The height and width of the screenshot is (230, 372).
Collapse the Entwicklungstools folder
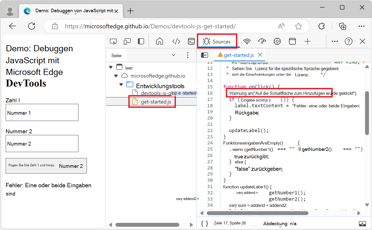pos(121,84)
